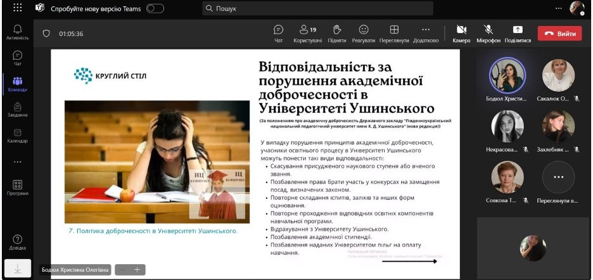Open Чат in the left sidebar

coord(17,58)
